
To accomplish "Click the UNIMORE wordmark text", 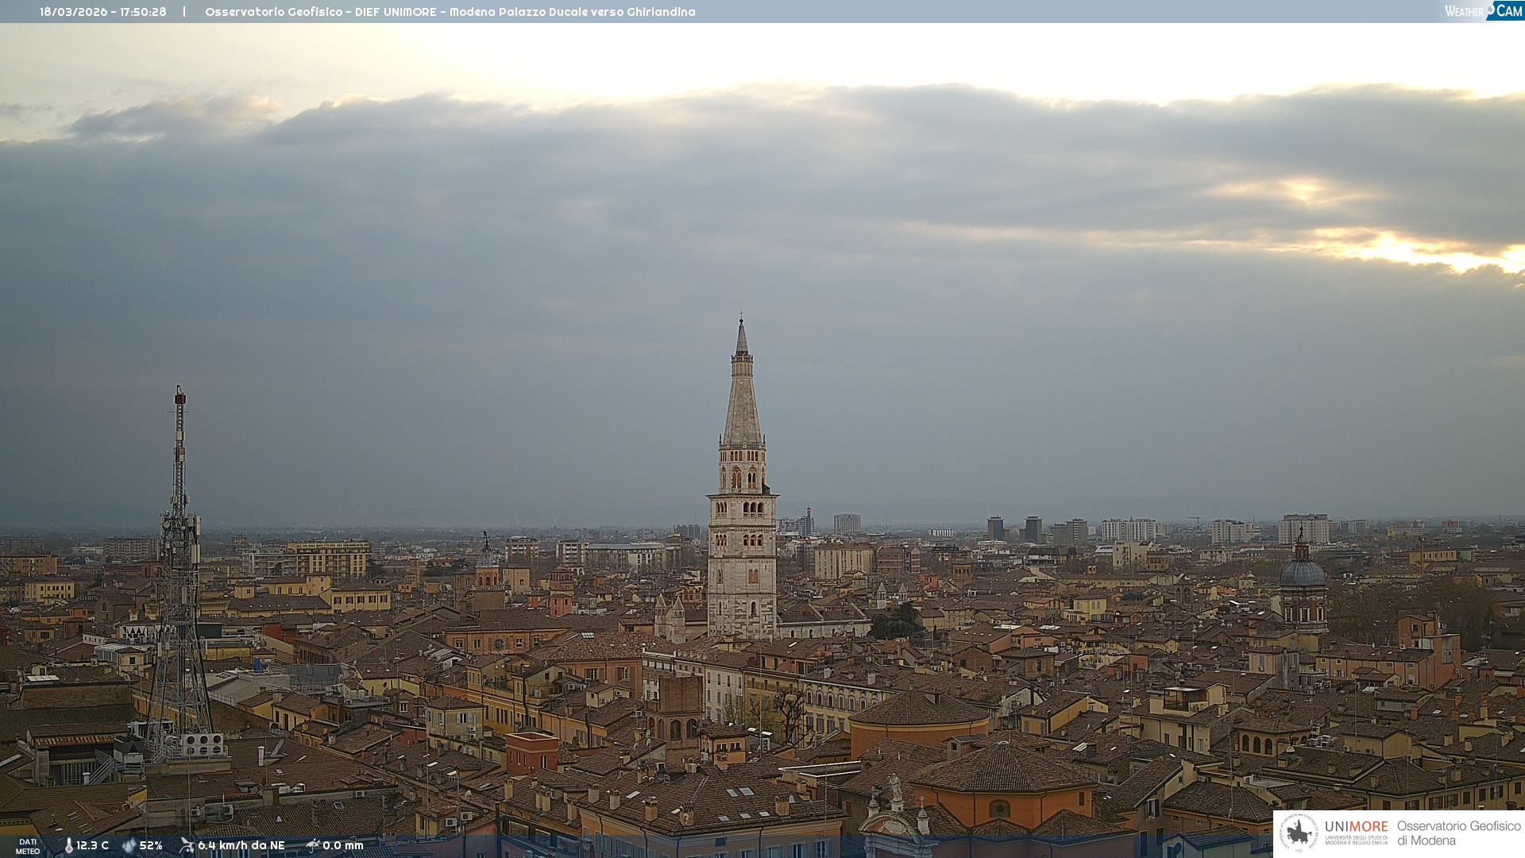I will [x=1356, y=827].
